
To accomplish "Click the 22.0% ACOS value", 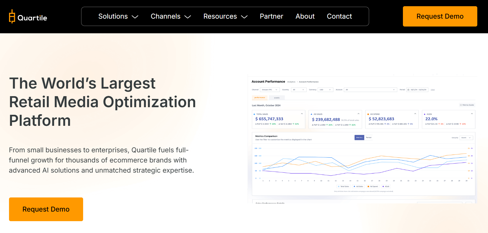I will tap(431, 119).
